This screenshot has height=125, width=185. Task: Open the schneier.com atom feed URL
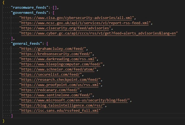pos(58,69)
